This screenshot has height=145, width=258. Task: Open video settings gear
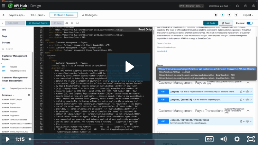237,139
